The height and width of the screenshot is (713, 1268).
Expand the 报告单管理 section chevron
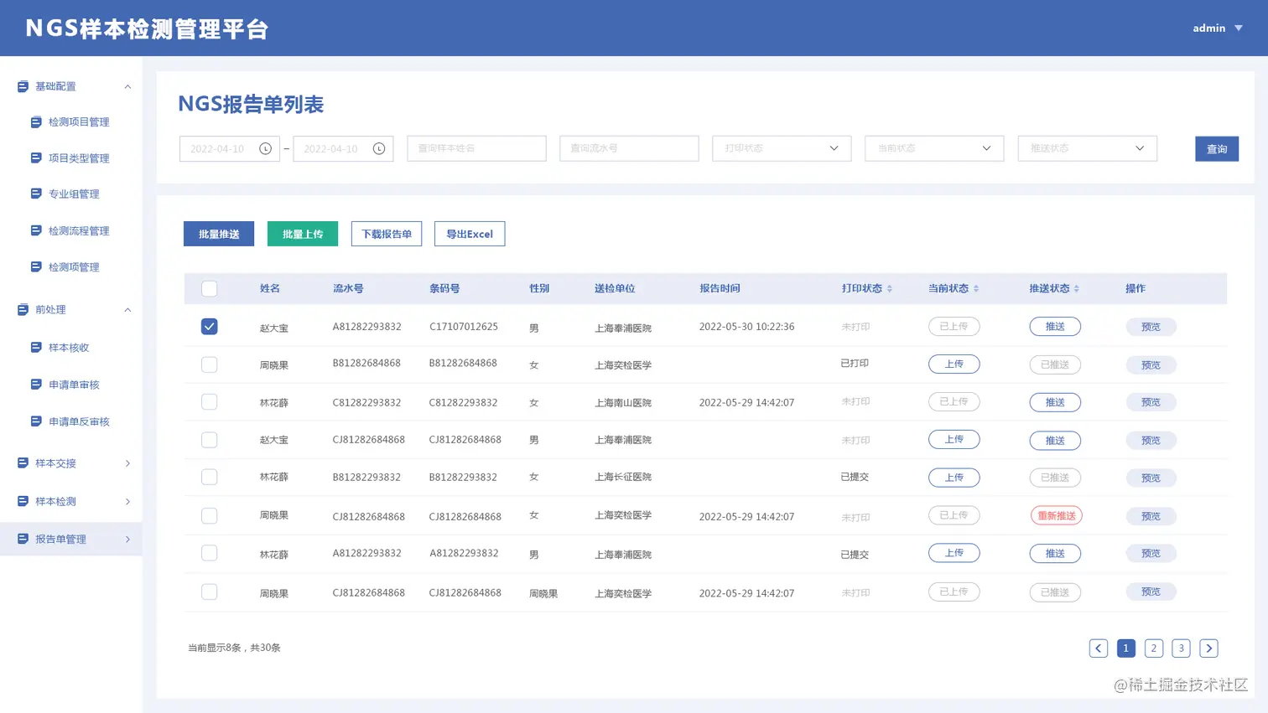coord(127,539)
